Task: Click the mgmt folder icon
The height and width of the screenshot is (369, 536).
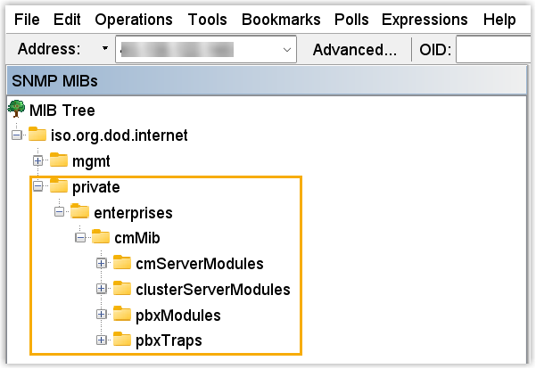Action: click(x=58, y=161)
